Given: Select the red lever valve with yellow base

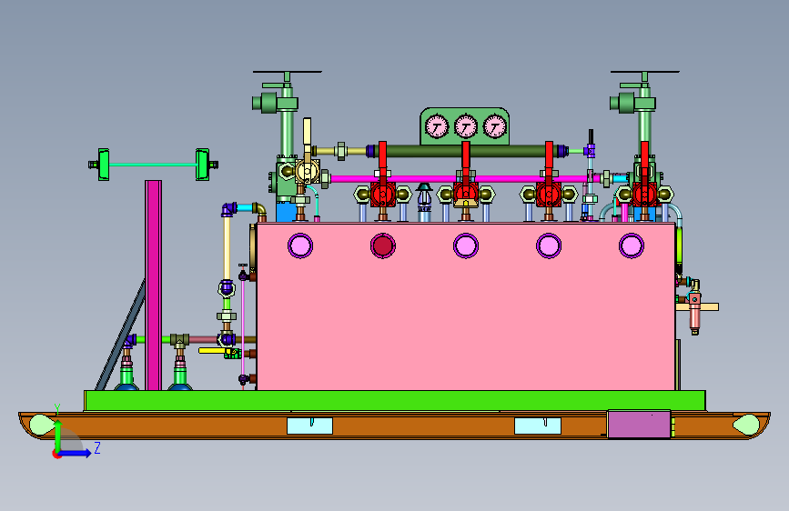Looking at the screenshot, I should click(x=466, y=176).
